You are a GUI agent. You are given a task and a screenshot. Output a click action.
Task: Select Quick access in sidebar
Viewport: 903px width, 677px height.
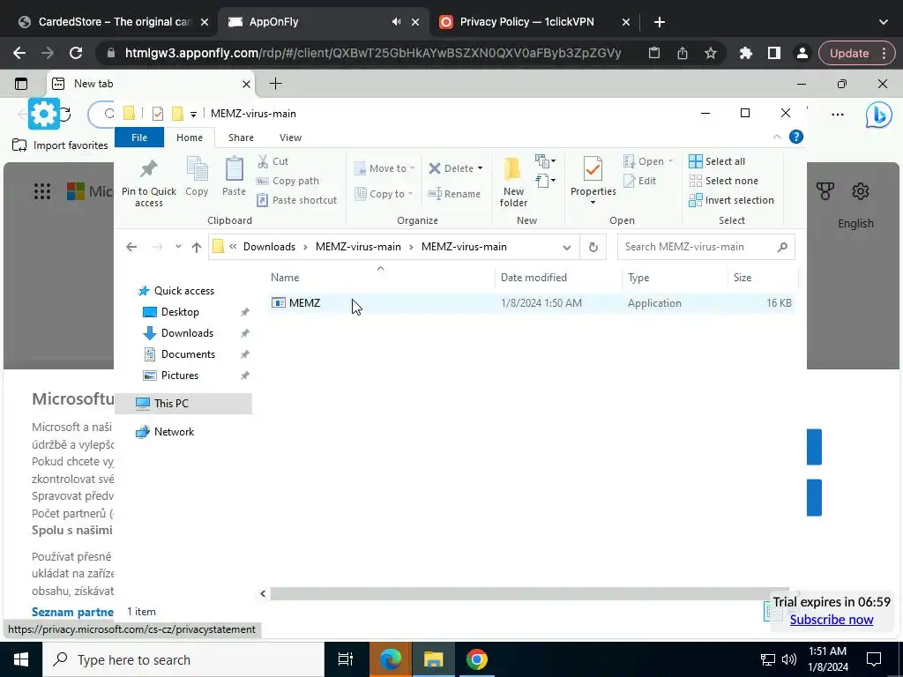pyautogui.click(x=183, y=291)
